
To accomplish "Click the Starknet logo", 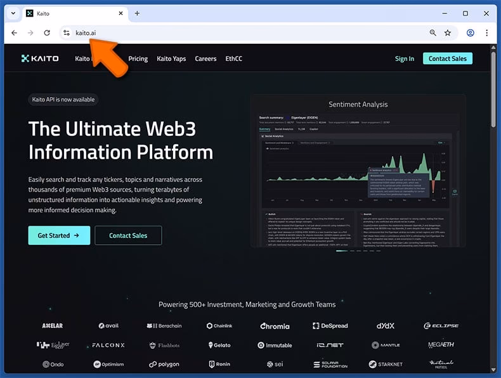I will coord(386,364).
